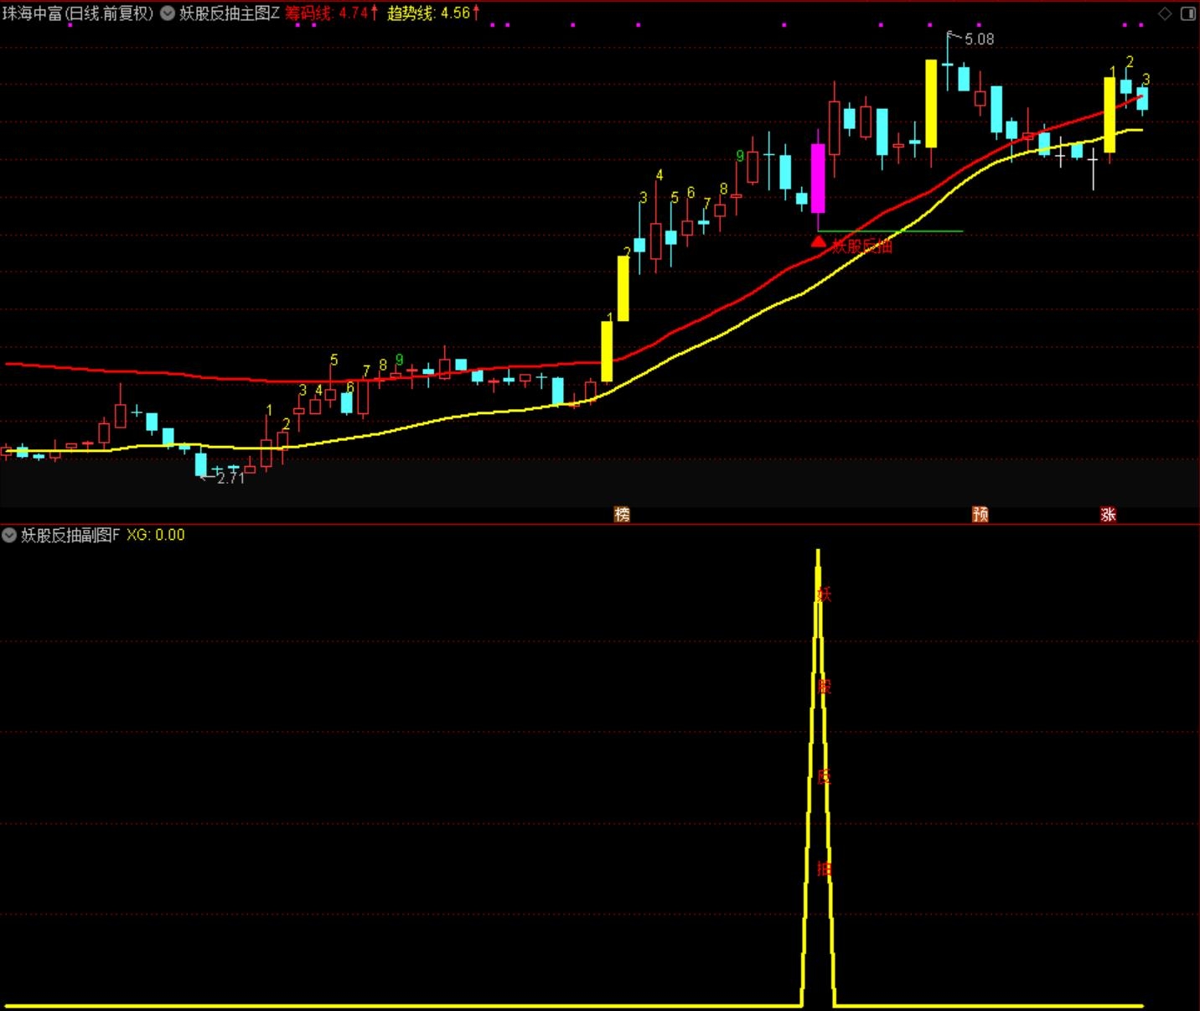Click the 妖股反抽副图F indicator name
This screenshot has height=1011, width=1200.
tap(70, 535)
